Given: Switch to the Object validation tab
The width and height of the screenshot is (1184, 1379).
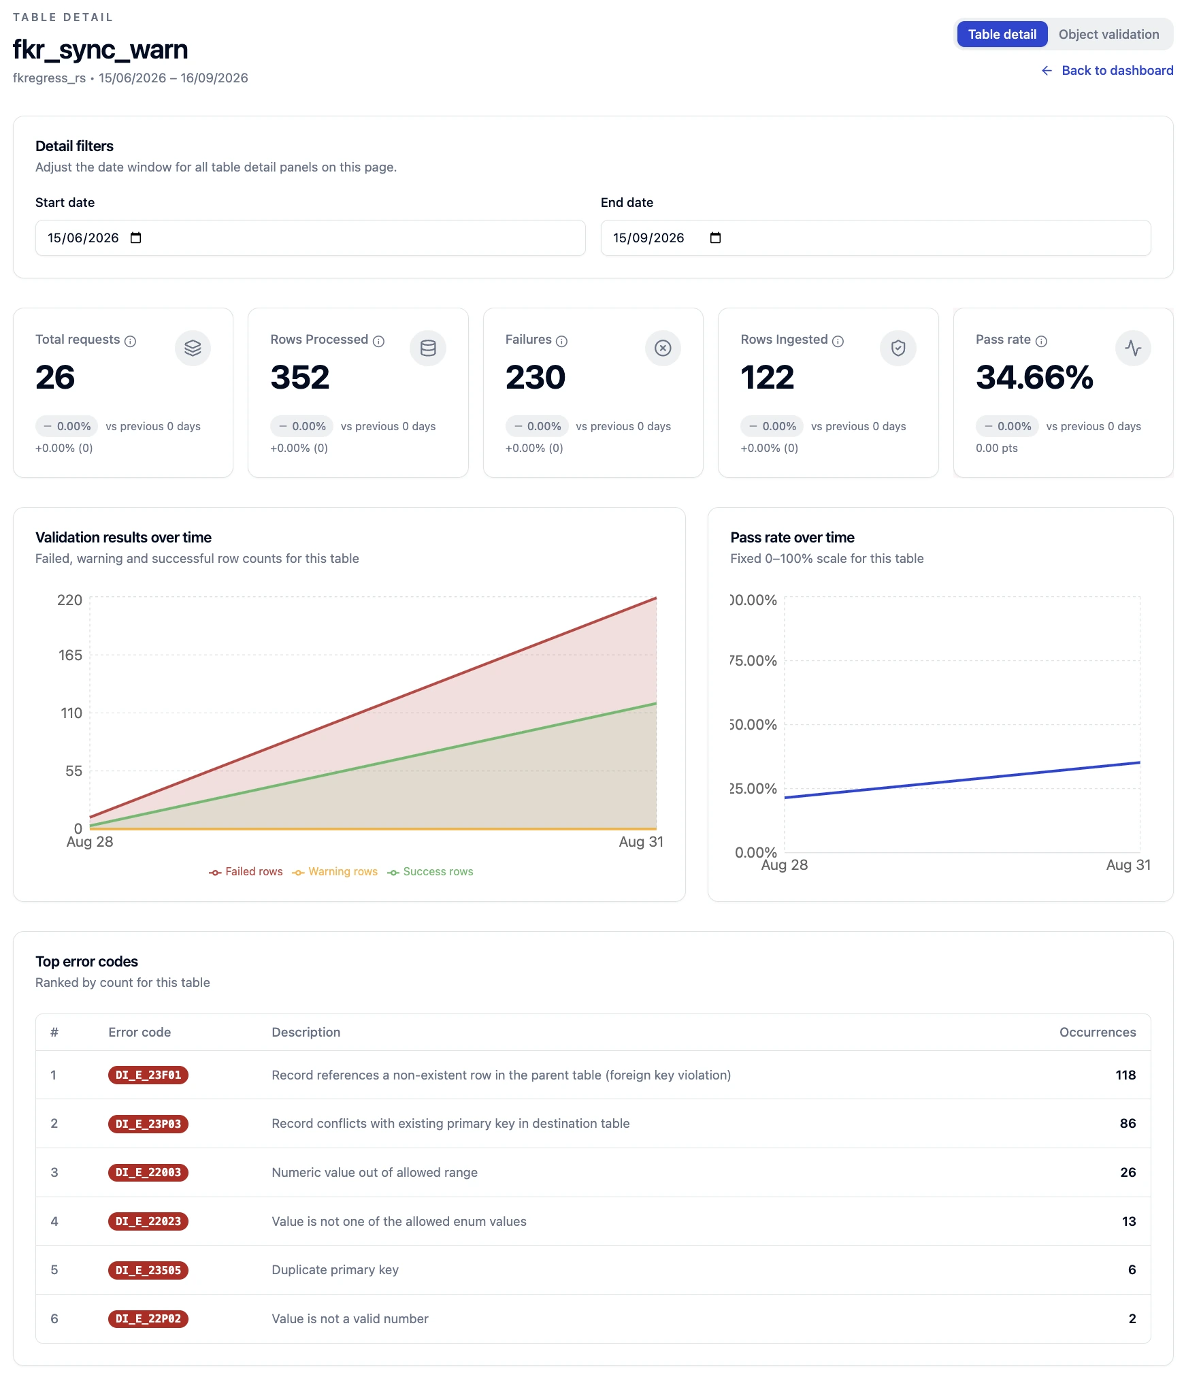Looking at the screenshot, I should (x=1108, y=34).
